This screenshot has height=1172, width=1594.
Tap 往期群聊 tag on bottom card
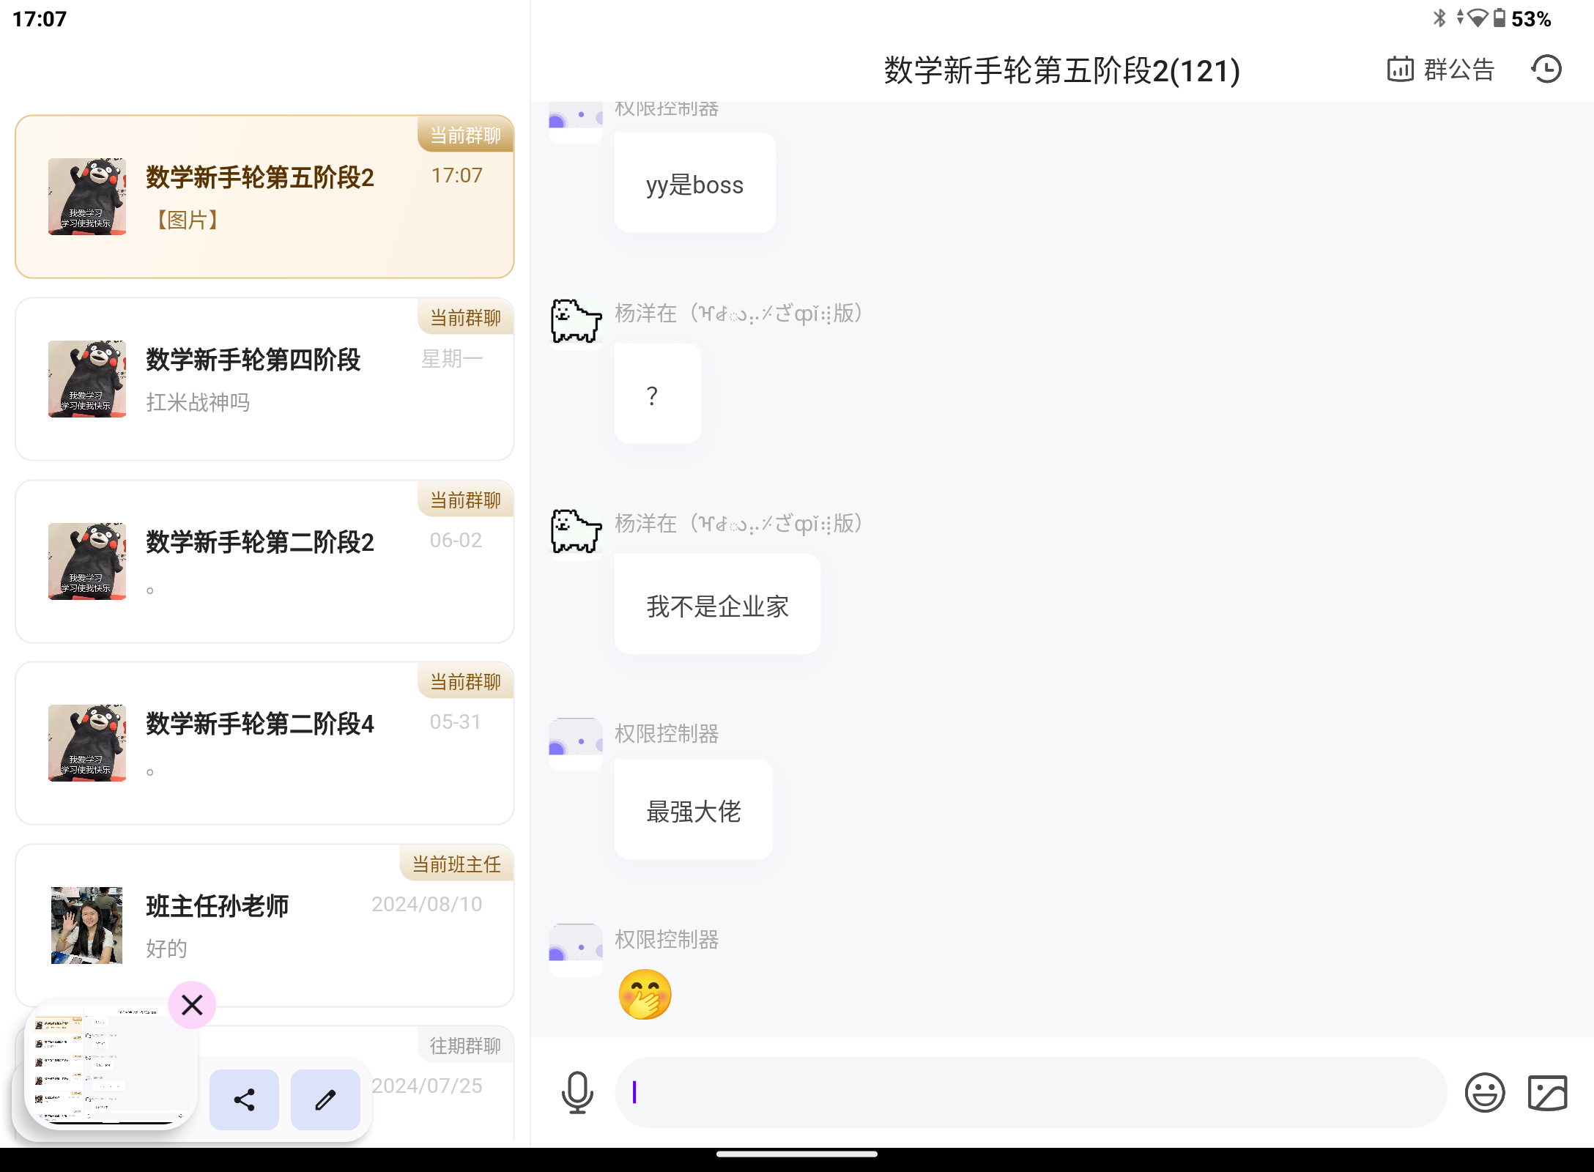465,1045
